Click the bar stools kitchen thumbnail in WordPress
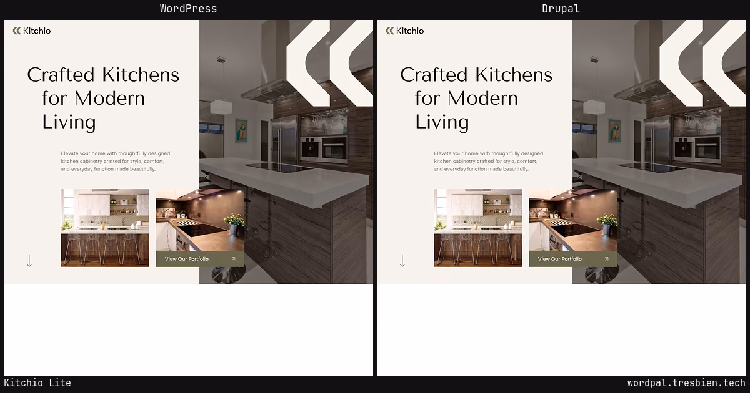The height and width of the screenshot is (393, 750). (x=105, y=228)
